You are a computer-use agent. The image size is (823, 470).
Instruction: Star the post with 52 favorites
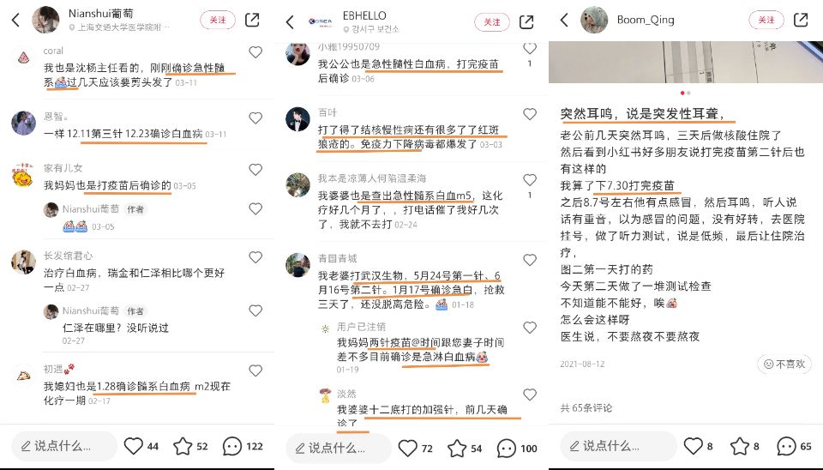[x=190, y=446]
